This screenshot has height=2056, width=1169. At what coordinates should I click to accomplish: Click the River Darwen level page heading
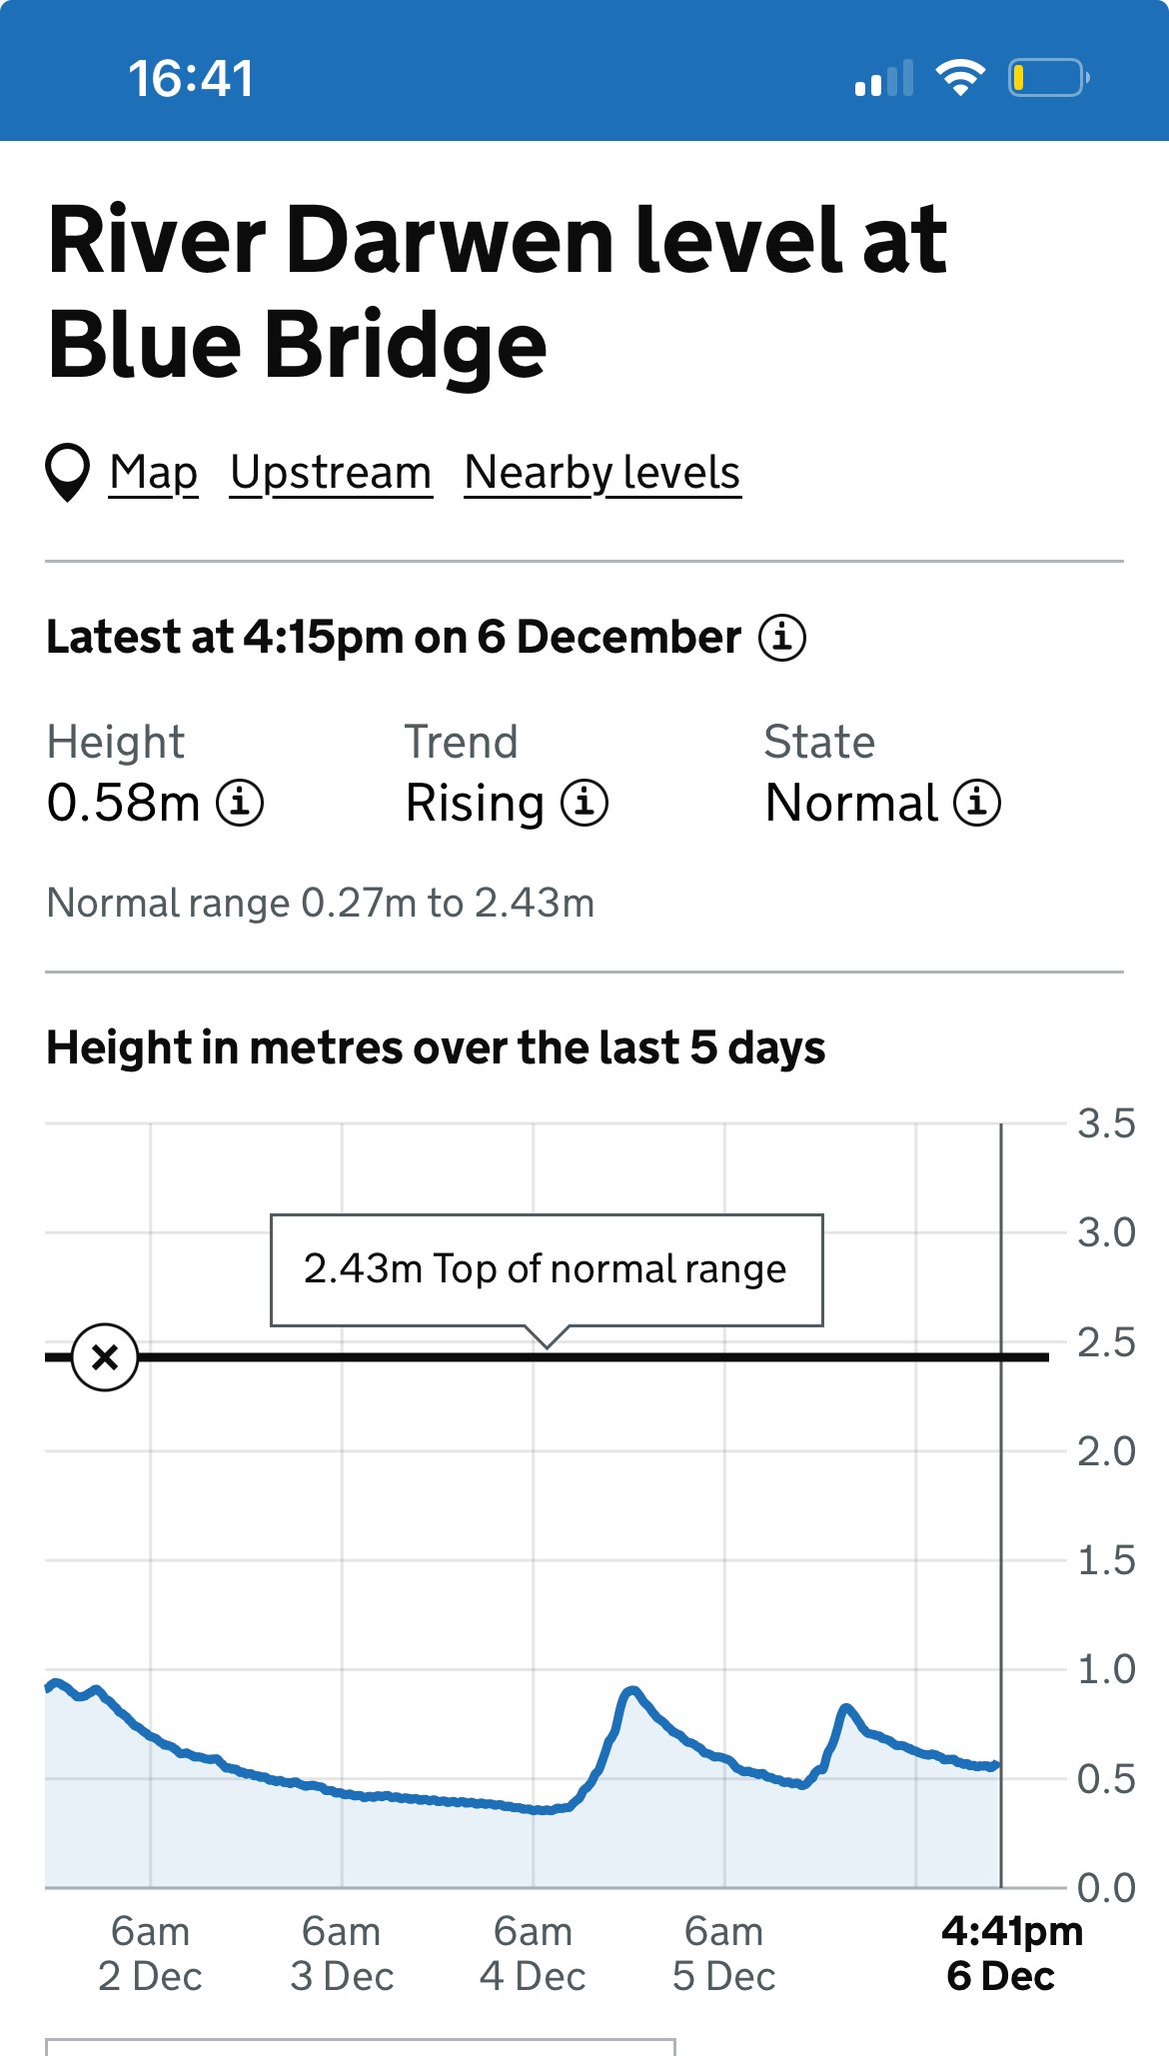tap(497, 291)
